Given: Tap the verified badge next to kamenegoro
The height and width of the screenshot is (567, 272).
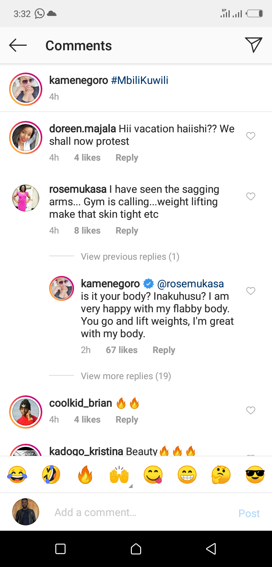Looking at the screenshot, I should coord(148,283).
